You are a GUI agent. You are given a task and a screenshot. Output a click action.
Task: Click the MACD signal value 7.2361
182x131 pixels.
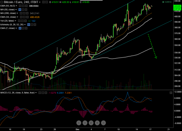(68, 93)
